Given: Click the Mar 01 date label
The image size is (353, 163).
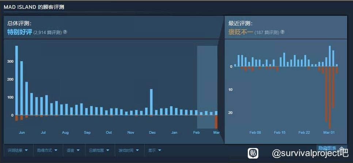Looking at the screenshot, I should pyautogui.click(x=329, y=133).
